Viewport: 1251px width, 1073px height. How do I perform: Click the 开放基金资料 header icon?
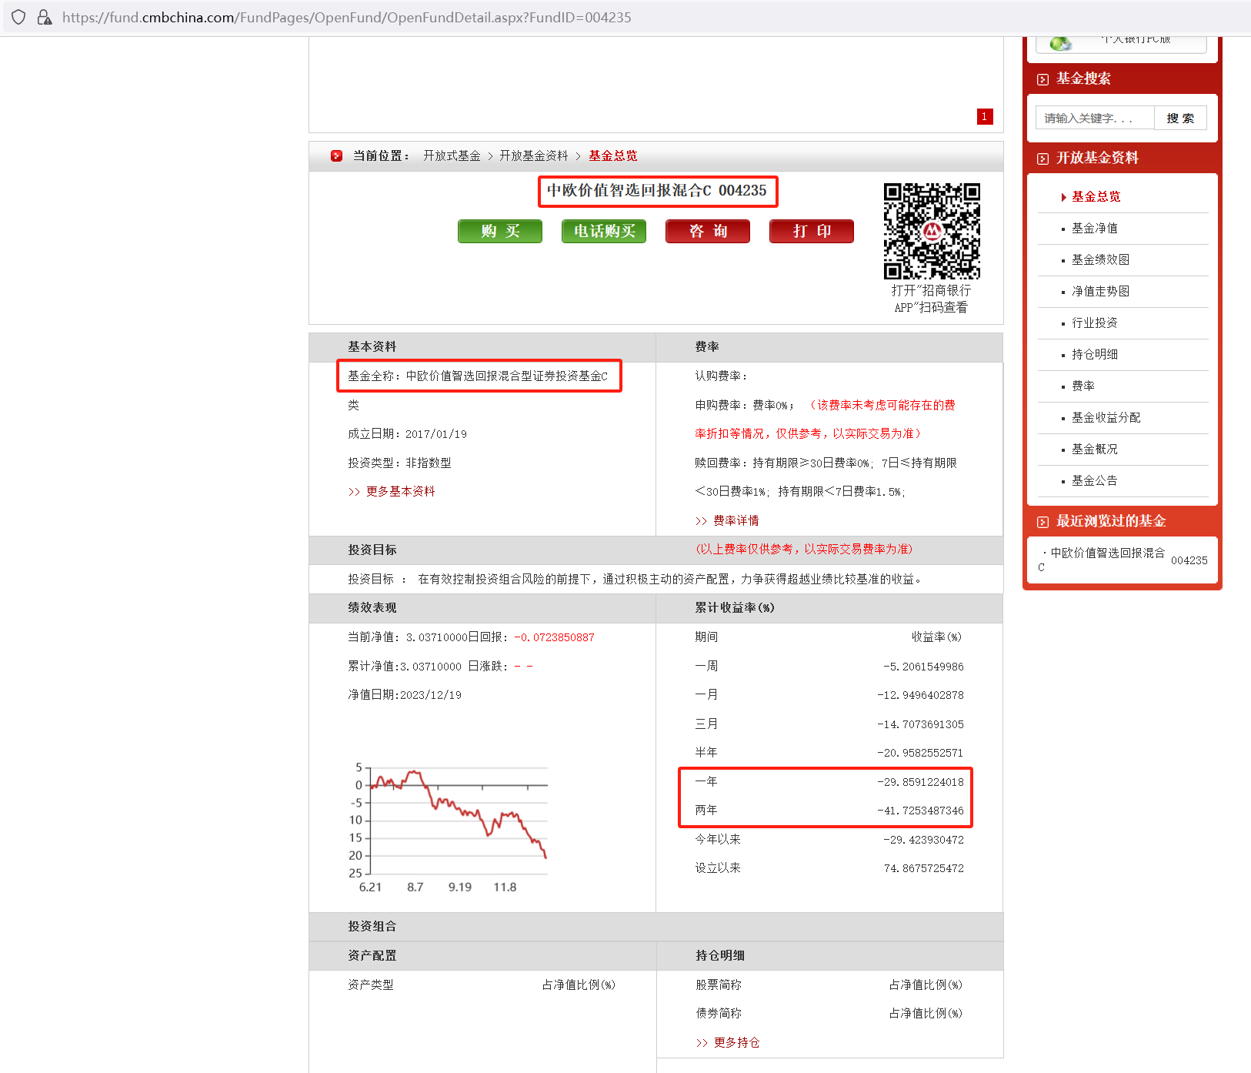coord(1042,159)
